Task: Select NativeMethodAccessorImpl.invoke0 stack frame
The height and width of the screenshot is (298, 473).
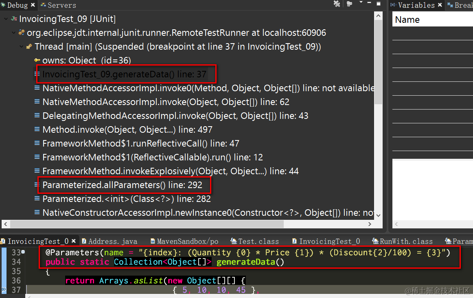Action: 208,88
